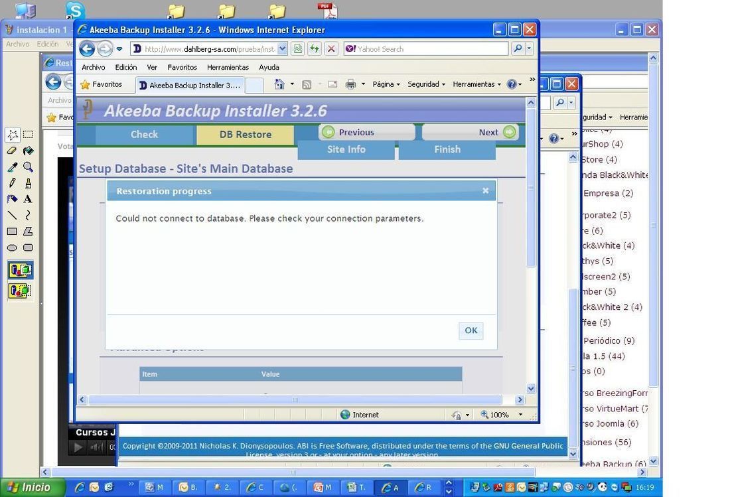Open the Check step tab
Viewport: 730px width, 497px height.
(x=144, y=135)
